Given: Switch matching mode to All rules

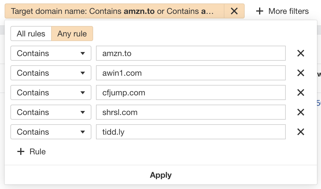Looking at the screenshot, I should coord(31,34).
